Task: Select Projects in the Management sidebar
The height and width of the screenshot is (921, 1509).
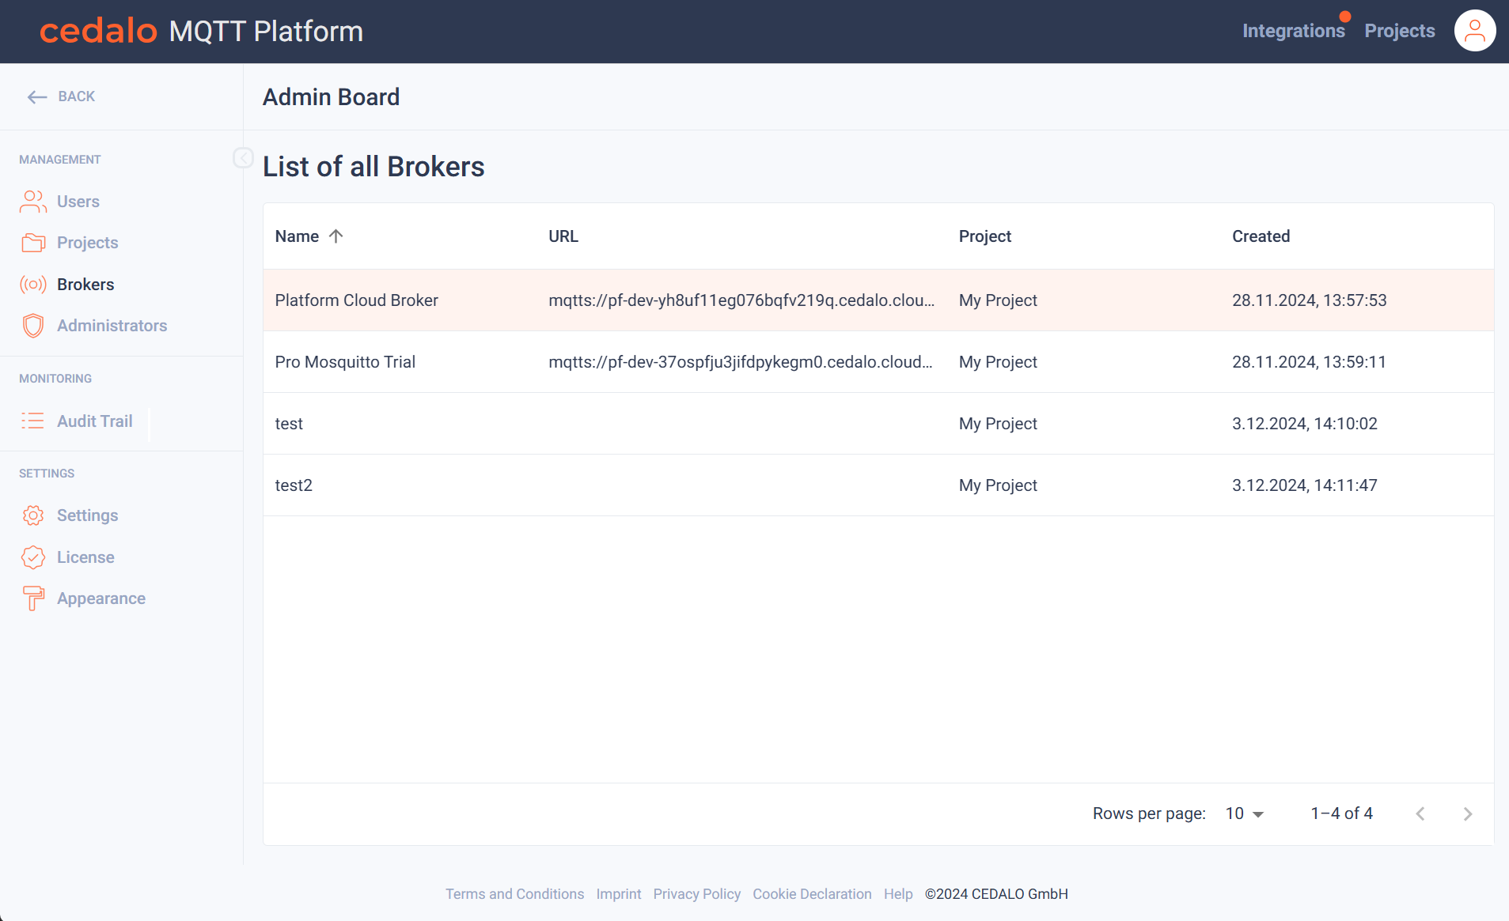Action: pyautogui.click(x=87, y=243)
